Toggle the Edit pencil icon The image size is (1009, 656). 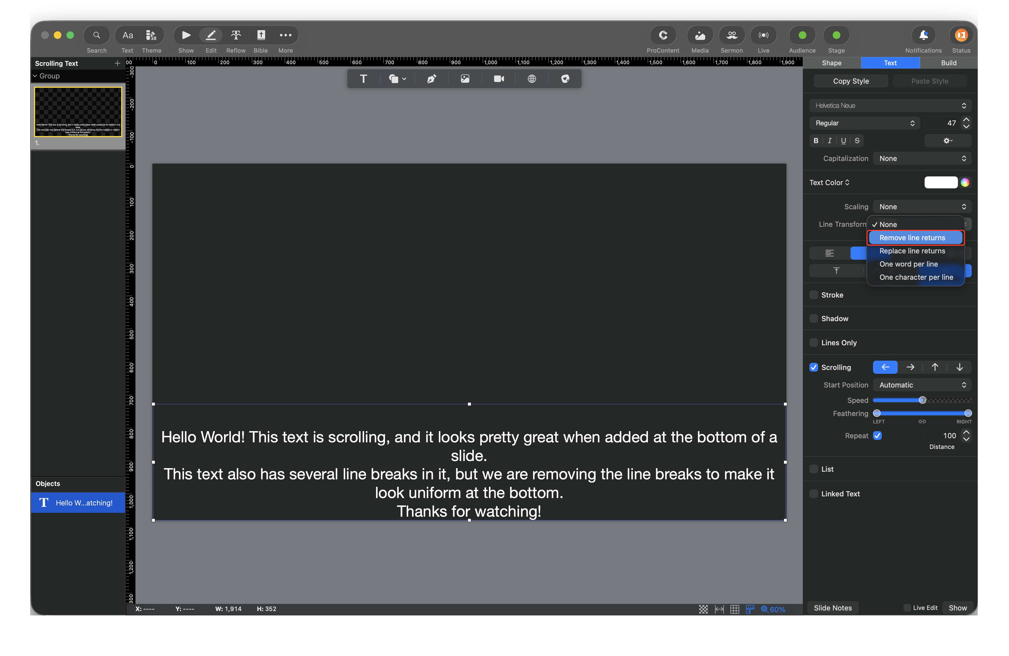pos(211,35)
